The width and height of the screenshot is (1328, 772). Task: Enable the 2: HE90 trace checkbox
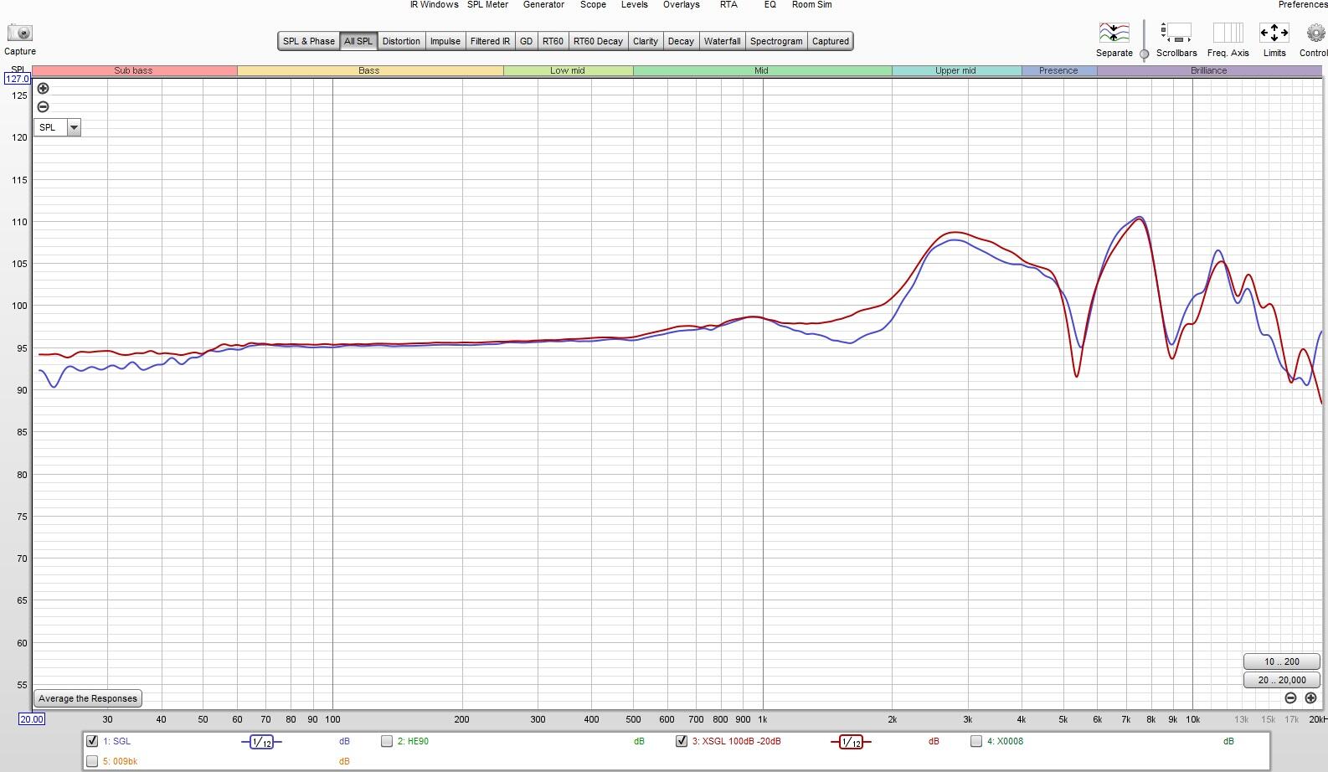point(387,741)
